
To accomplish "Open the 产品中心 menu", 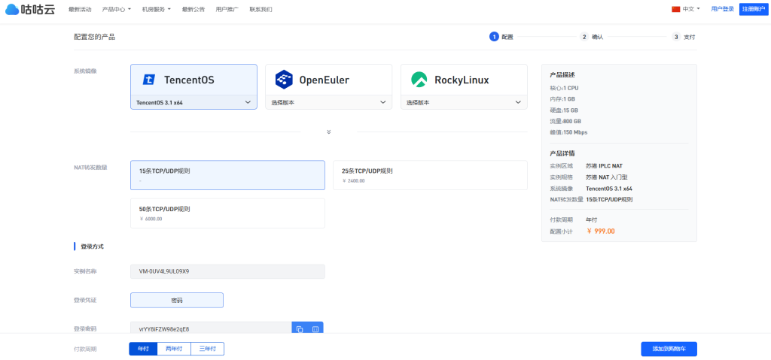I will [116, 10].
